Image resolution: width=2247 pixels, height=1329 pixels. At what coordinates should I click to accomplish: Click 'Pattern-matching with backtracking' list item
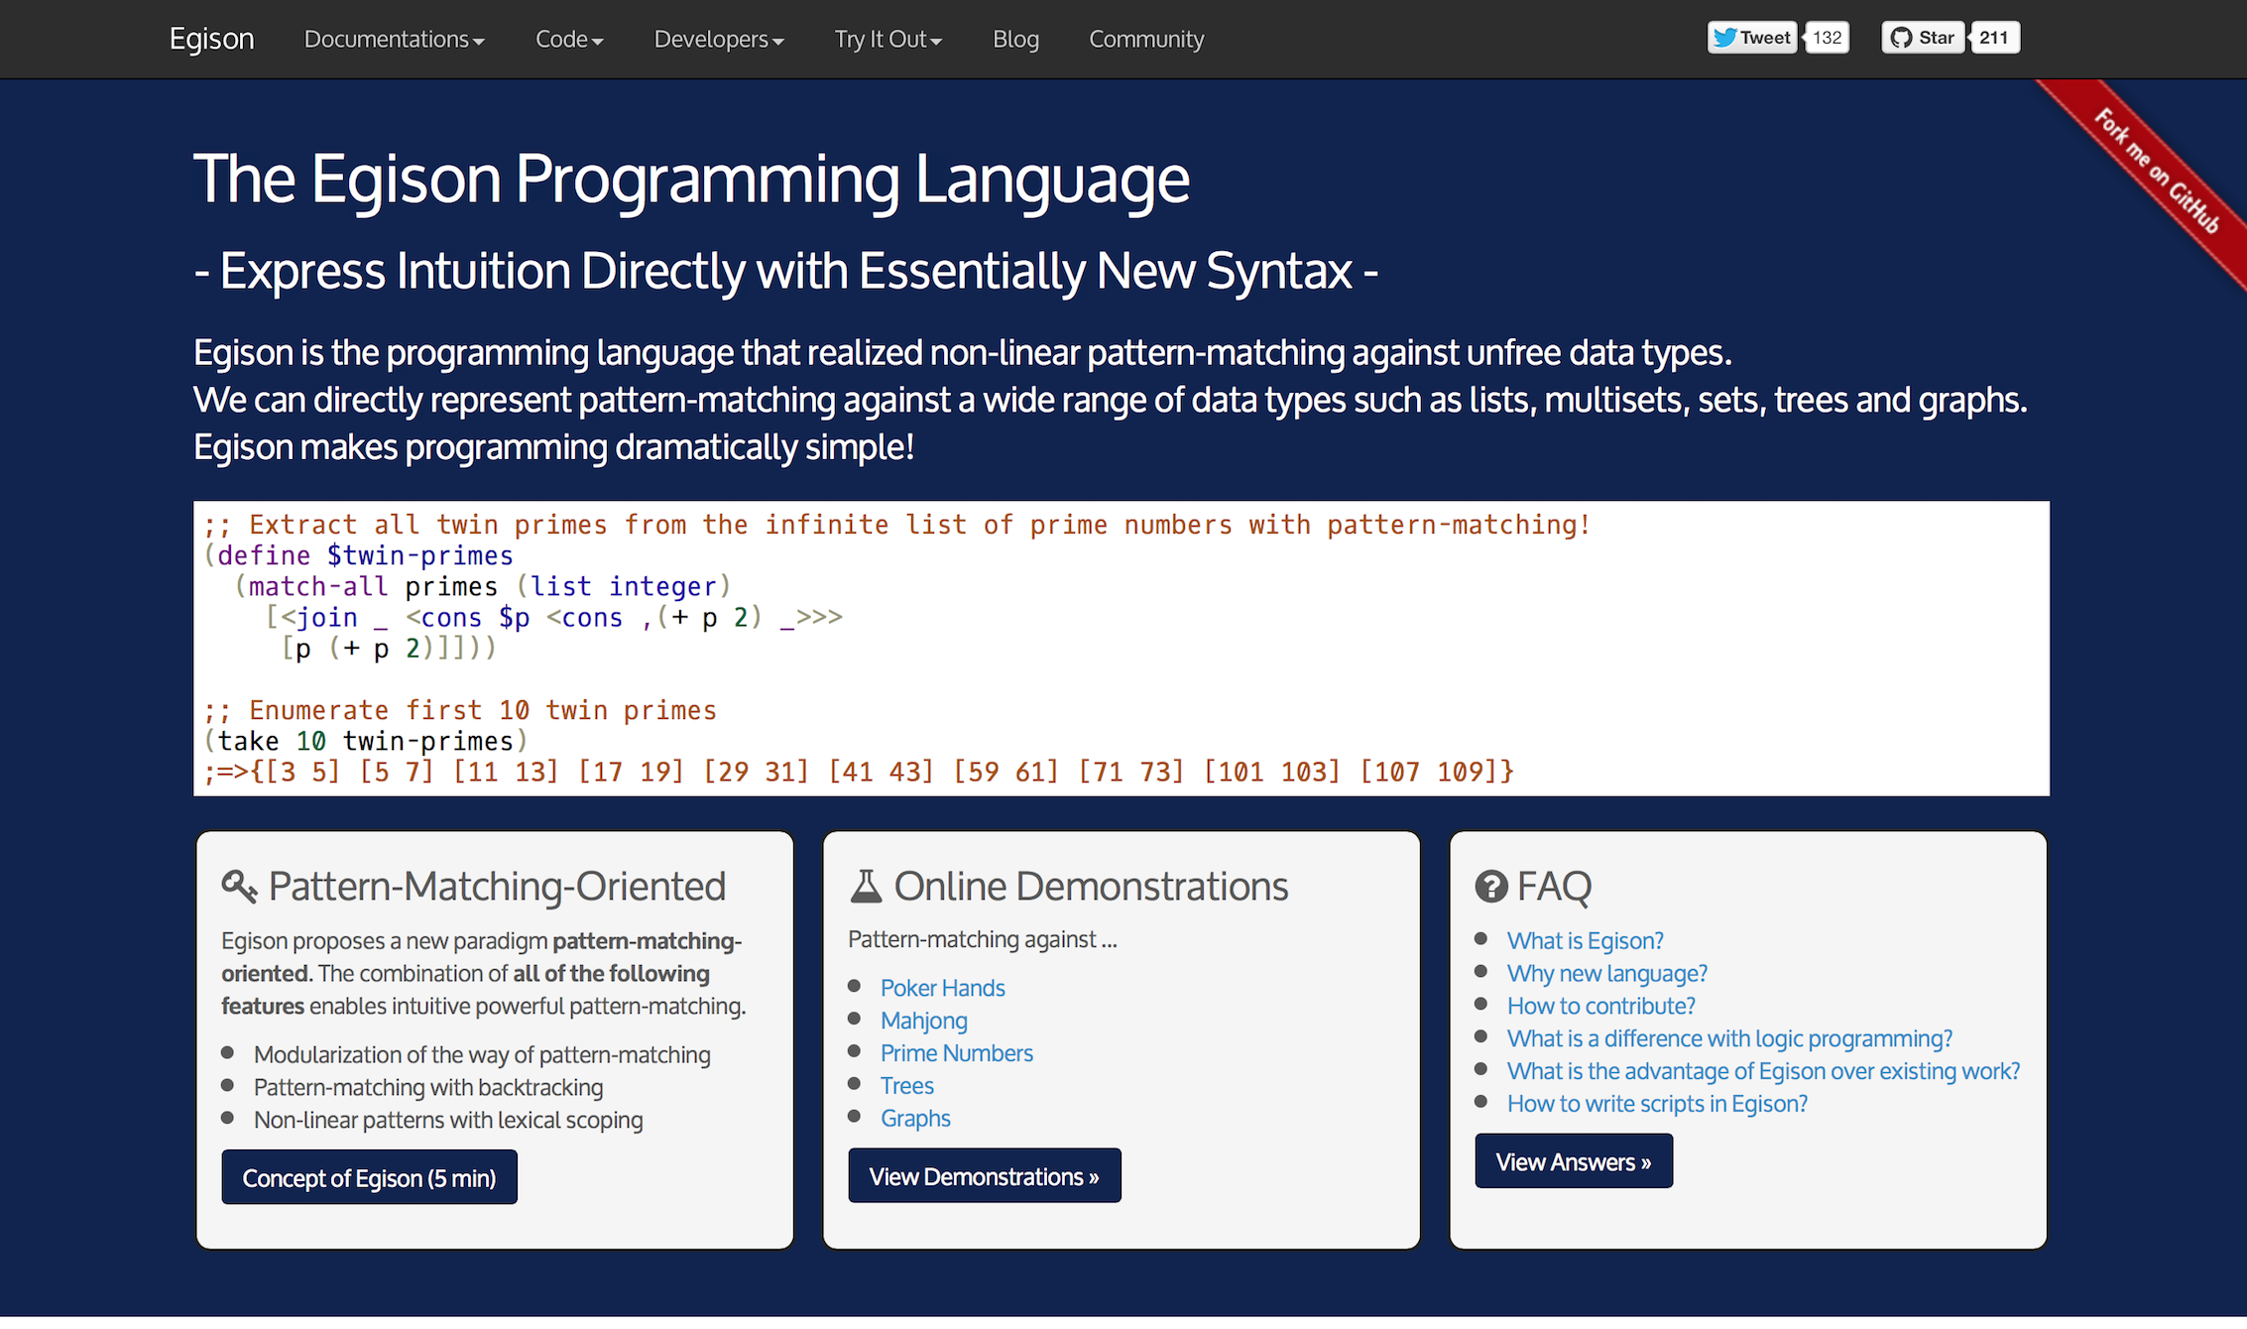click(428, 1087)
